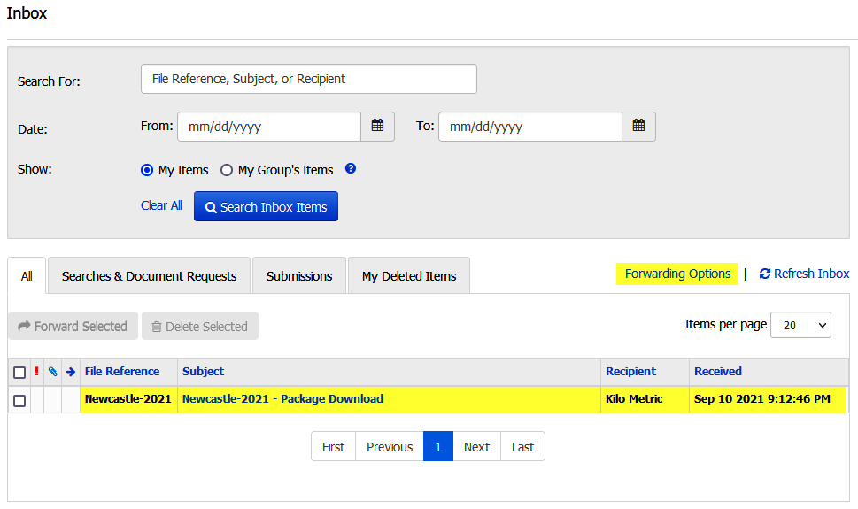Switch to the Submissions tab

click(x=299, y=276)
